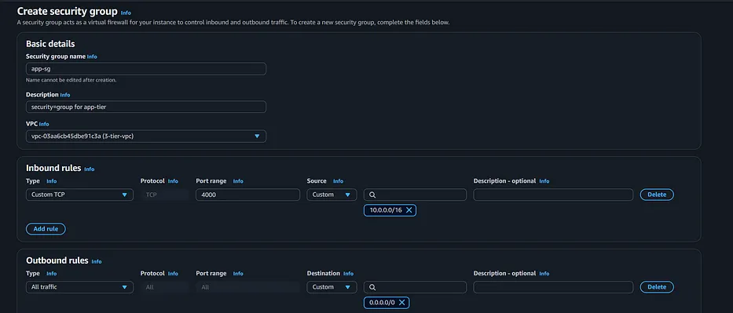Click the inbound rule Description - optional field

click(553, 195)
